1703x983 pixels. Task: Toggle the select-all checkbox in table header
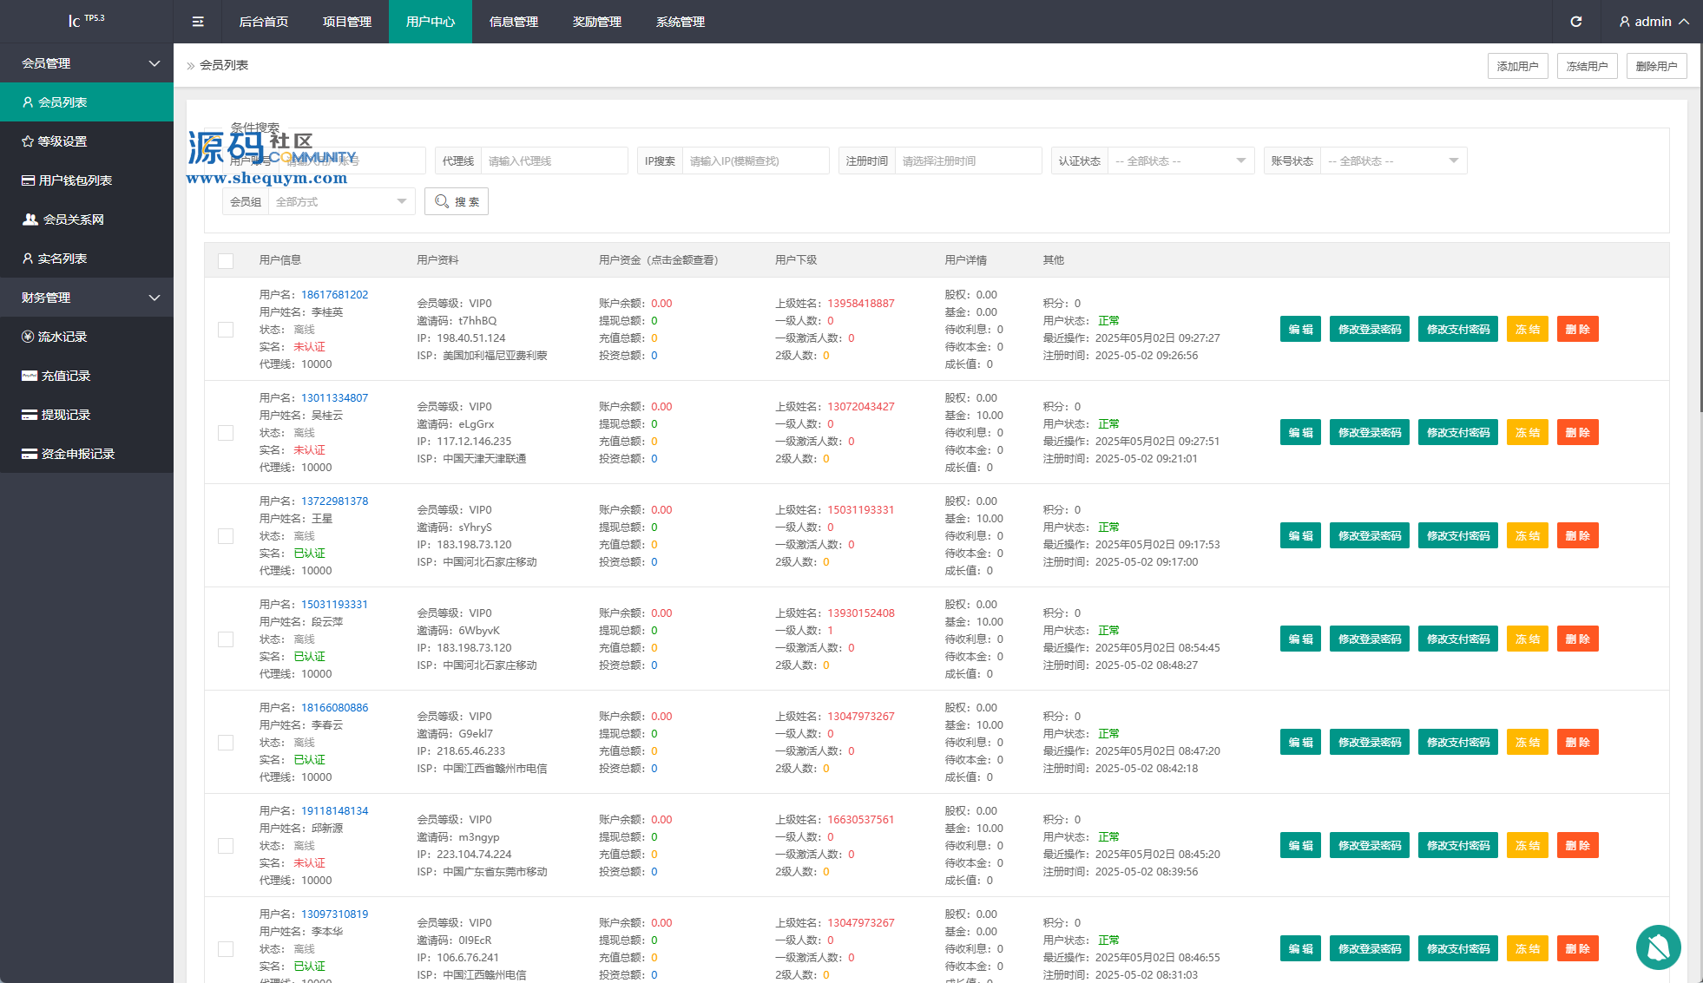click(x=226, y=260)
